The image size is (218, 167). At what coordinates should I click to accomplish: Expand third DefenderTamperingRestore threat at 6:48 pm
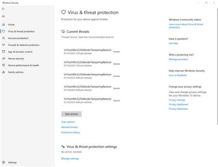(92, 76)
